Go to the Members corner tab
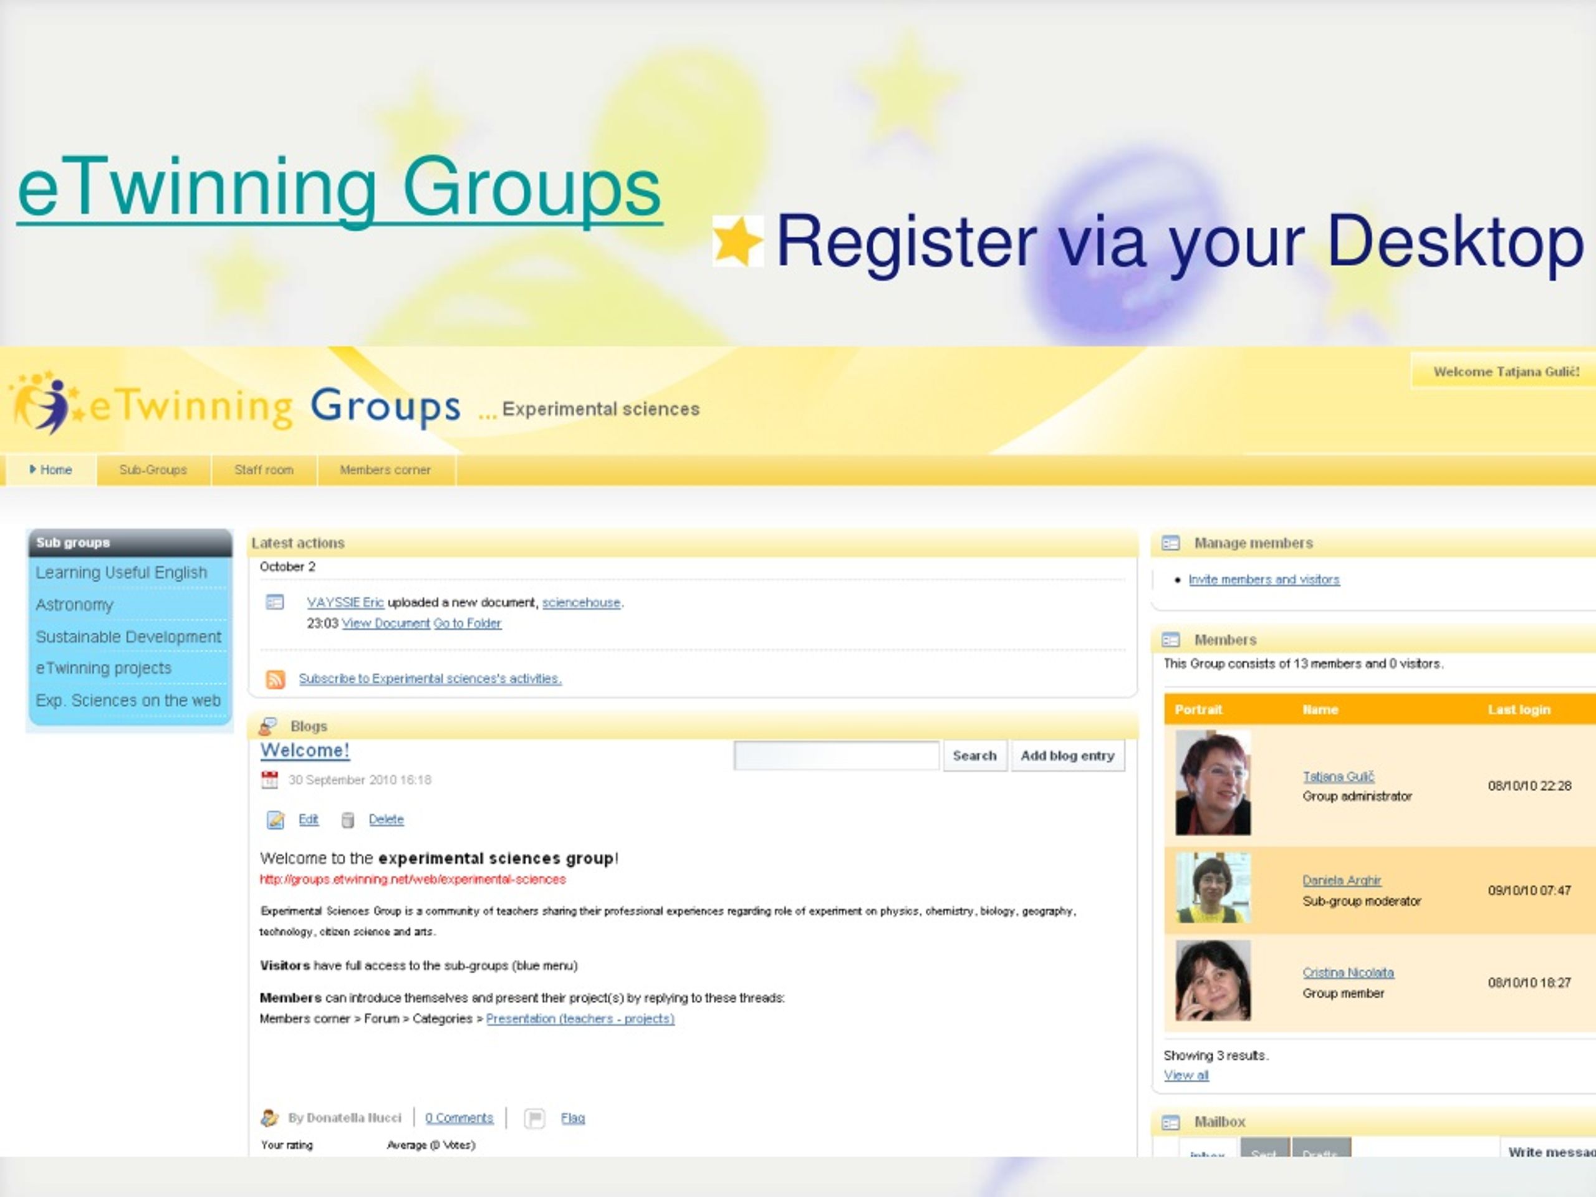The image size is (1596, 1197). [385, 469]
